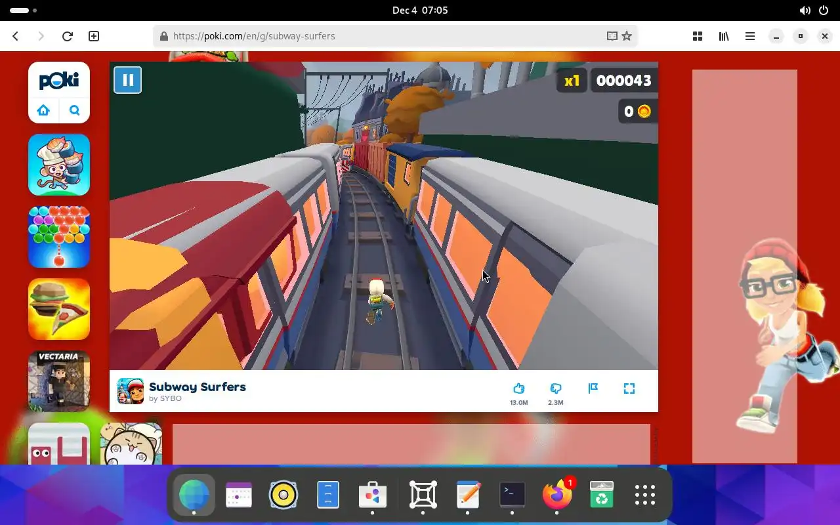The width and height of the screenshot is (840, 525).
Task: Report the game with flag icon
Action: [x=593, y=388]
